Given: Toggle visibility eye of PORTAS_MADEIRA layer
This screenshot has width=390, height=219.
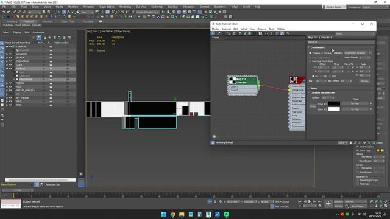Looking at the screenshot, I should pos(10,91).
